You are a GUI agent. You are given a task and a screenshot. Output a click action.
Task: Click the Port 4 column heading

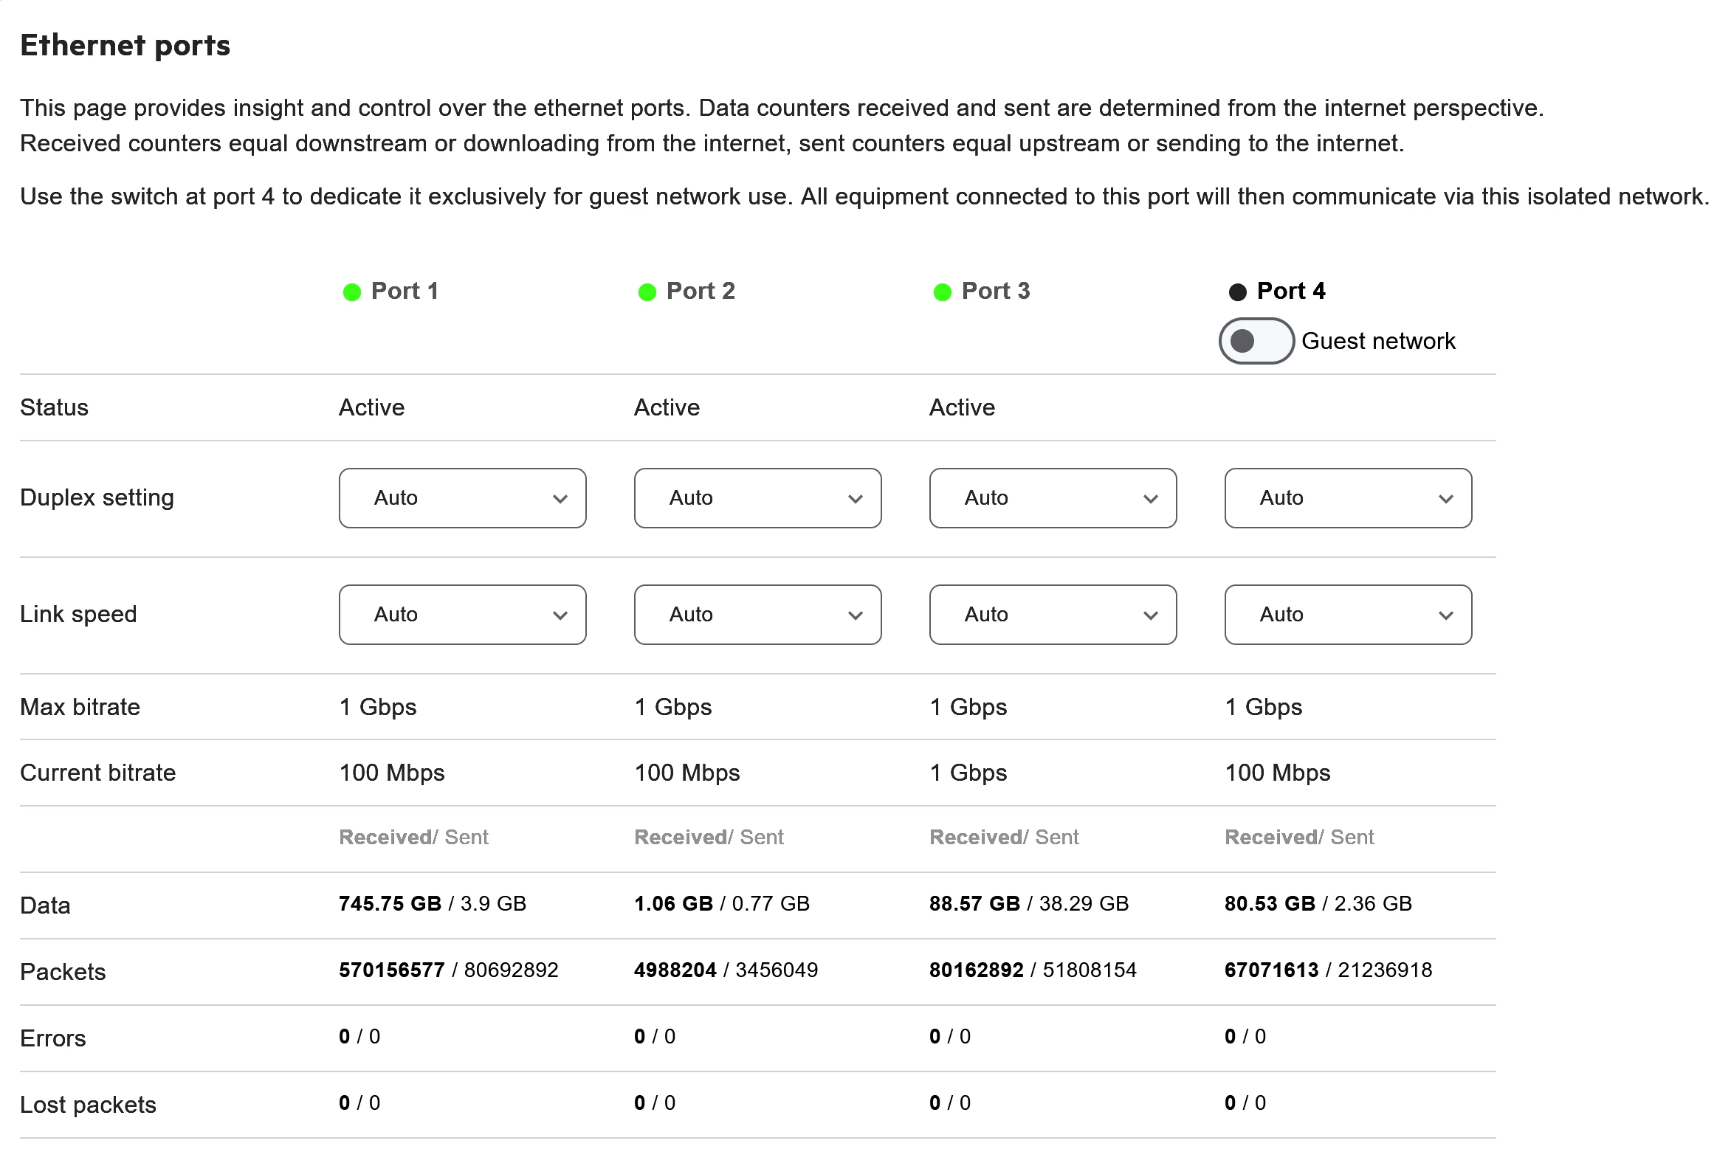tap(1291, 291)
